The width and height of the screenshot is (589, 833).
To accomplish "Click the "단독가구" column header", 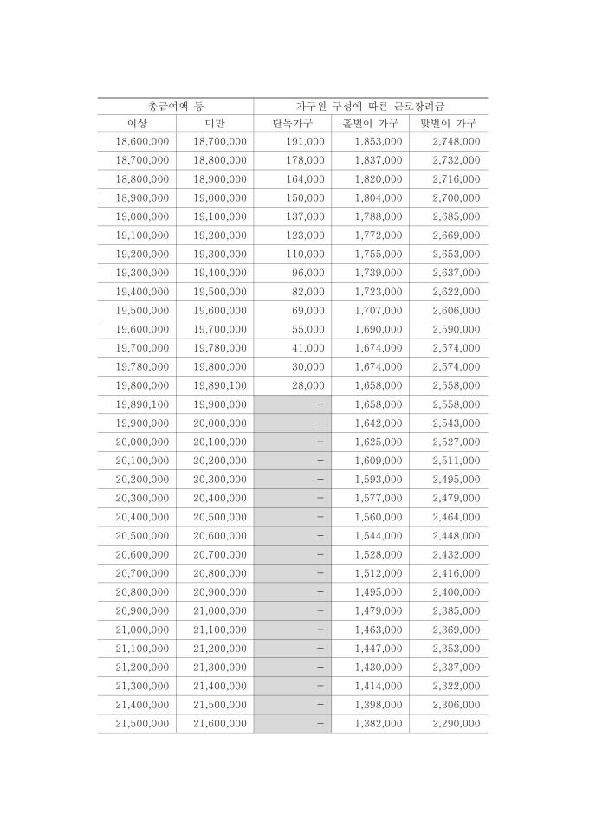I will (293, 123).
